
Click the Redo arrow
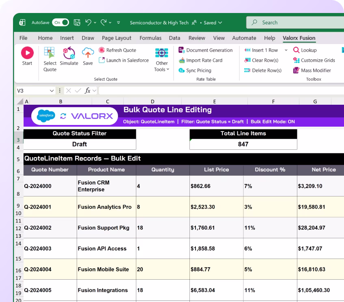tap(103, 22)
